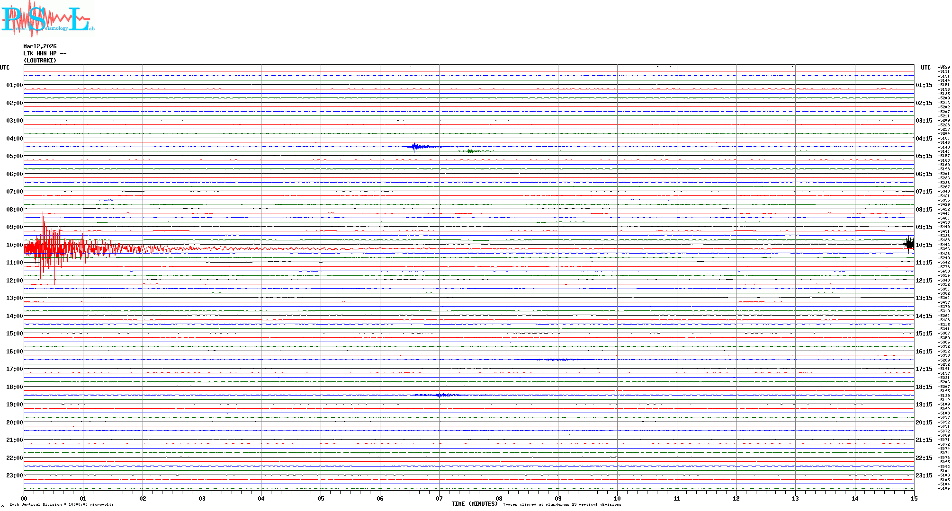
Task: Click the 15 minute tick on bottom axis
Action: coord(914,498)
